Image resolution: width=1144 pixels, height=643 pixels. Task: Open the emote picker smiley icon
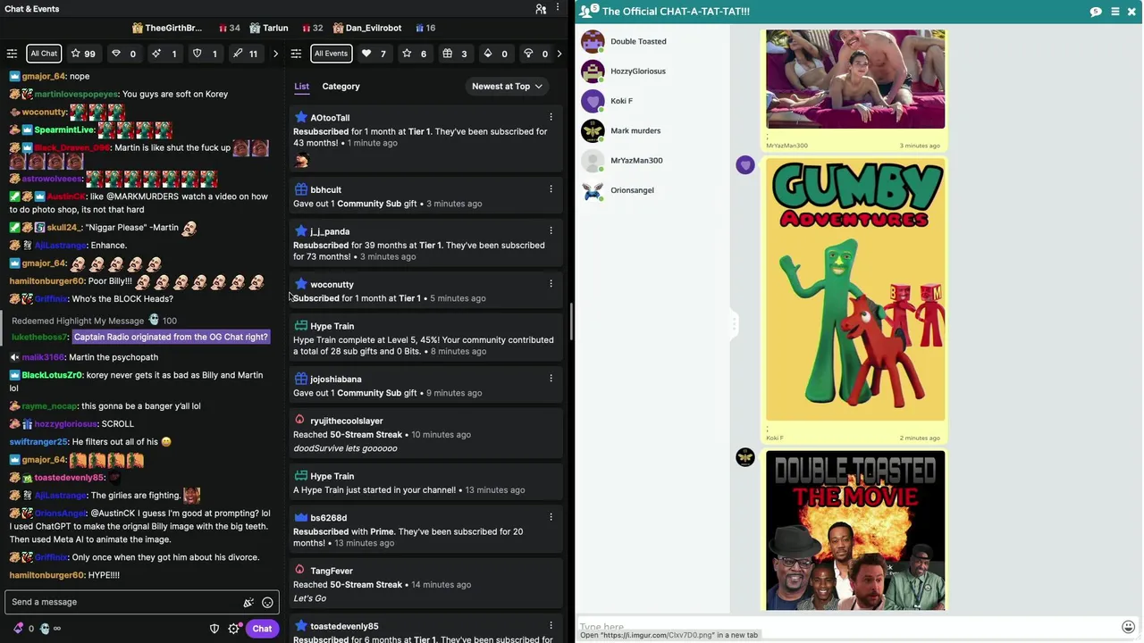pyautogui.click(x=267, y=602)
